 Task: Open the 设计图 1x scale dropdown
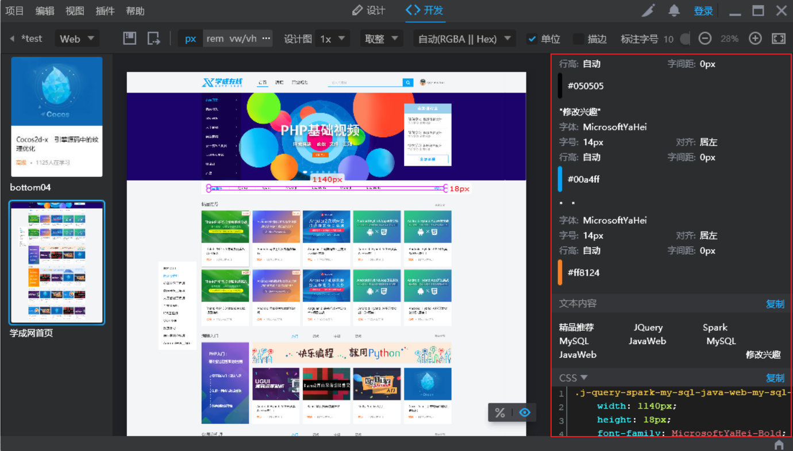point(332,38)
